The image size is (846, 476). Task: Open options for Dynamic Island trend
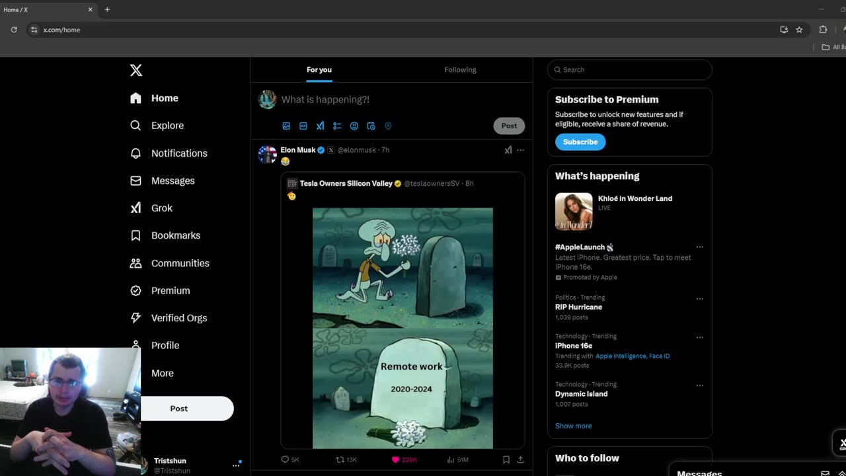pyautogui.click(x=700, y=385)
